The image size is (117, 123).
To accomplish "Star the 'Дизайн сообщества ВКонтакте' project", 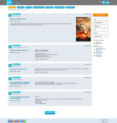I will [x=10, y=47].
